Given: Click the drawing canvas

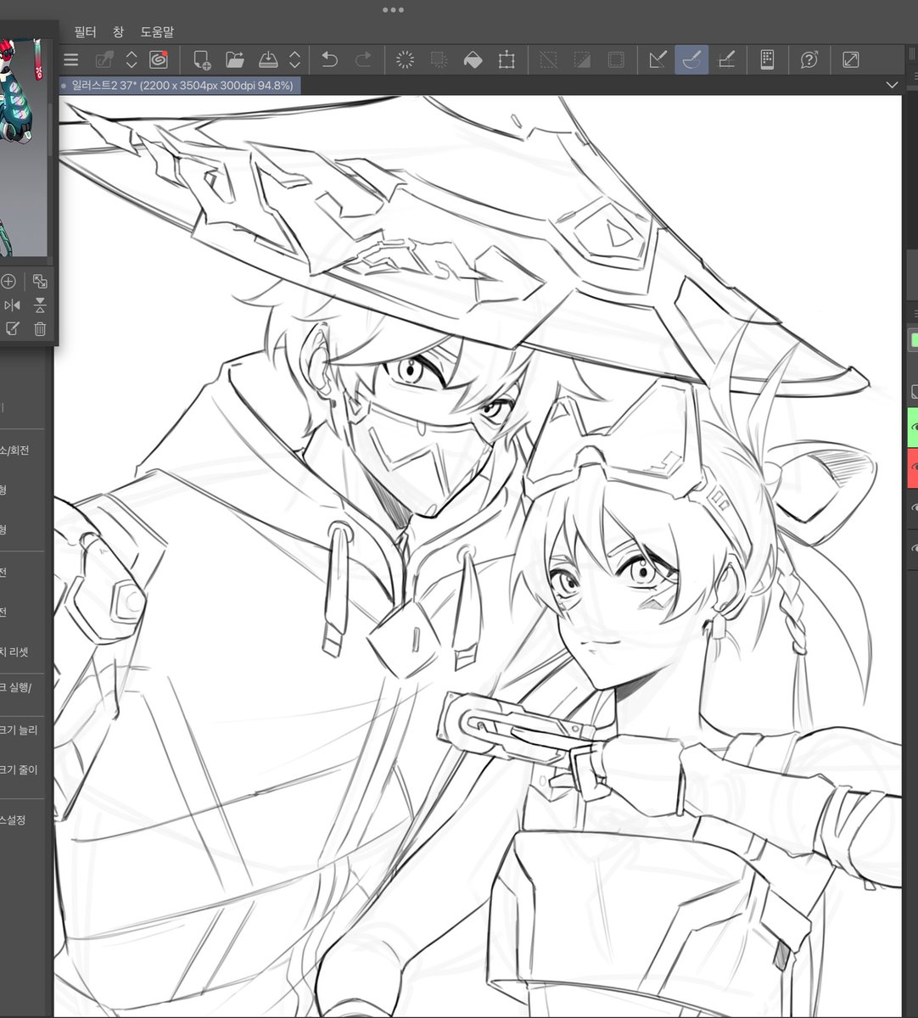Looking at the screenshot, I should pos(478,556).
